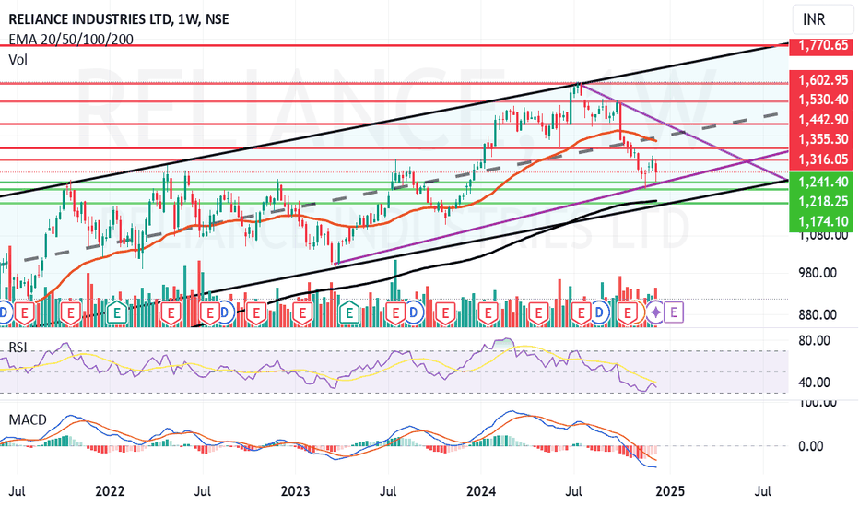Open the dividend D marker after Jul 2023
The image size is (859, 507).
(414, 313)
